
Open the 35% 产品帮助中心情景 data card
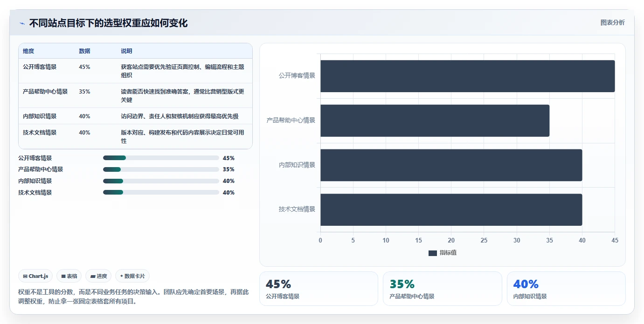[443, 289]
